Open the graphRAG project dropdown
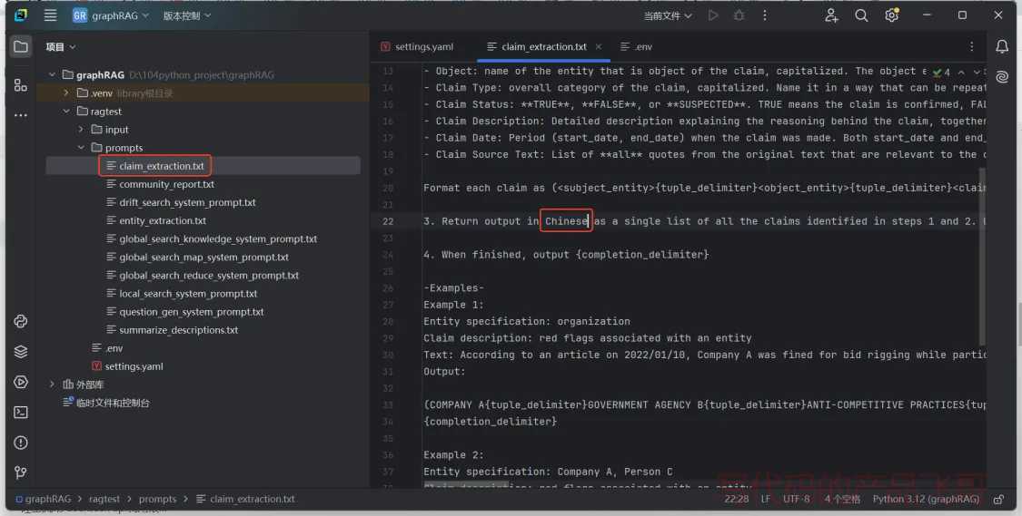 [110, 15]
